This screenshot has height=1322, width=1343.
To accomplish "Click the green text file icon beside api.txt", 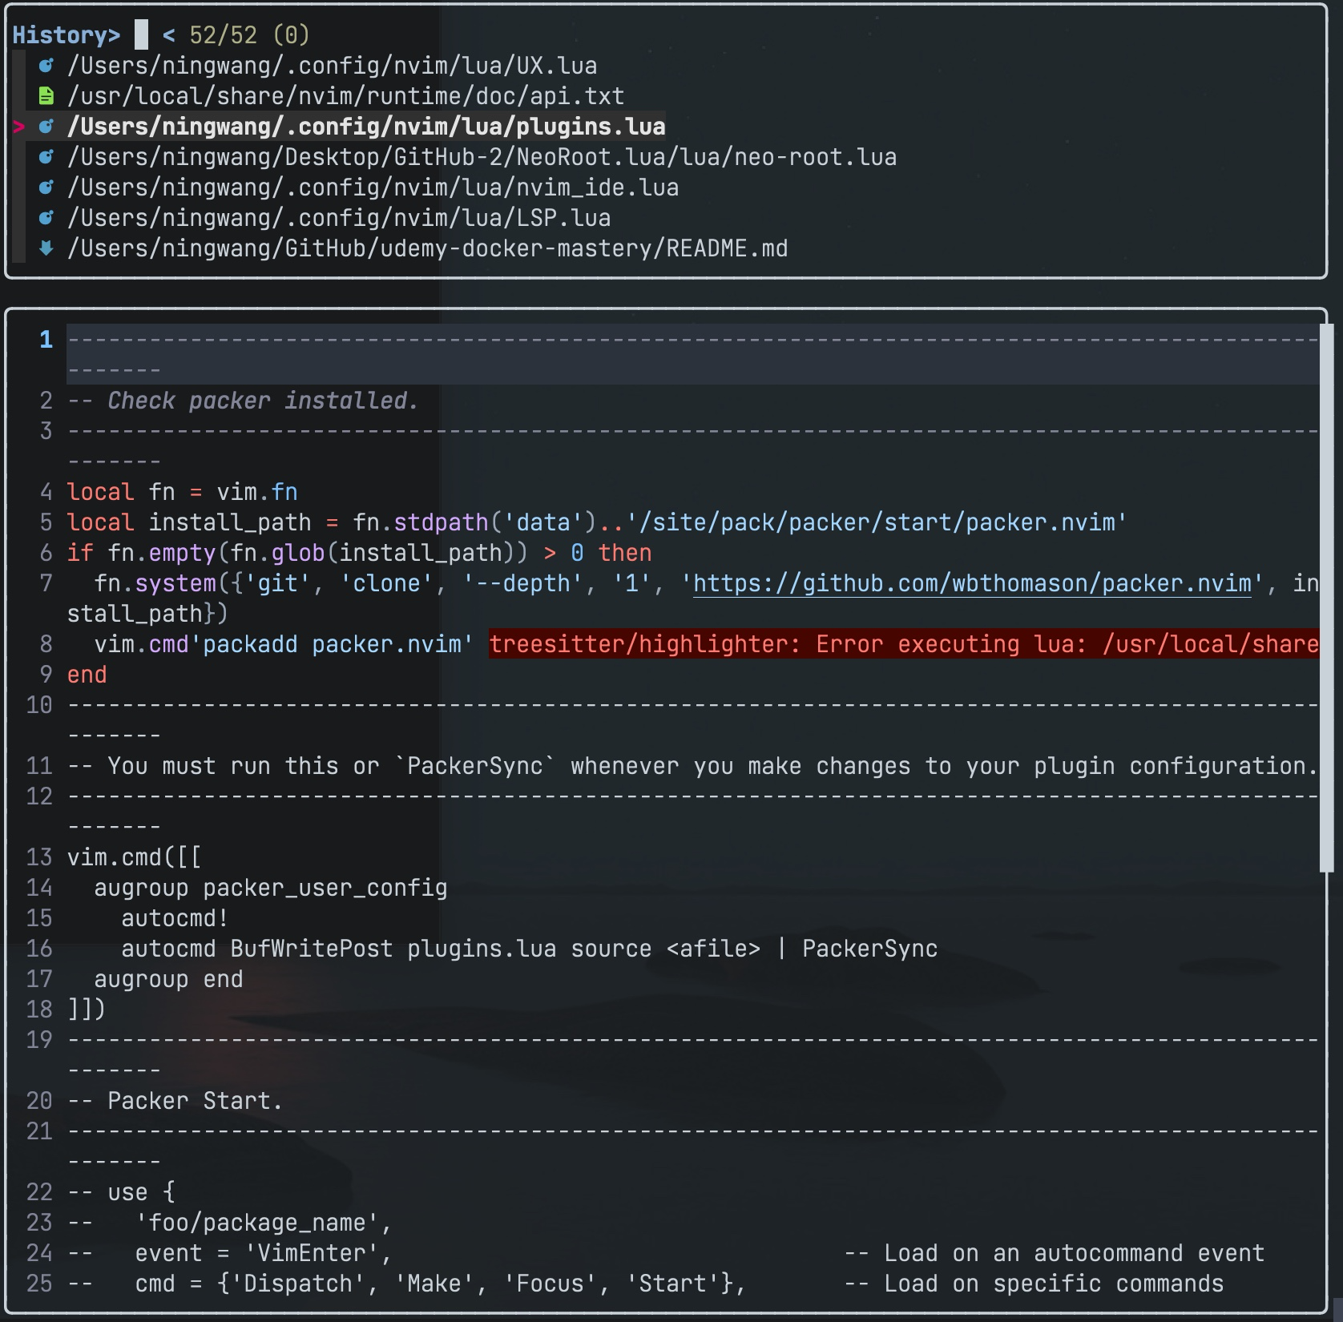I will click(x=45, y=96).
